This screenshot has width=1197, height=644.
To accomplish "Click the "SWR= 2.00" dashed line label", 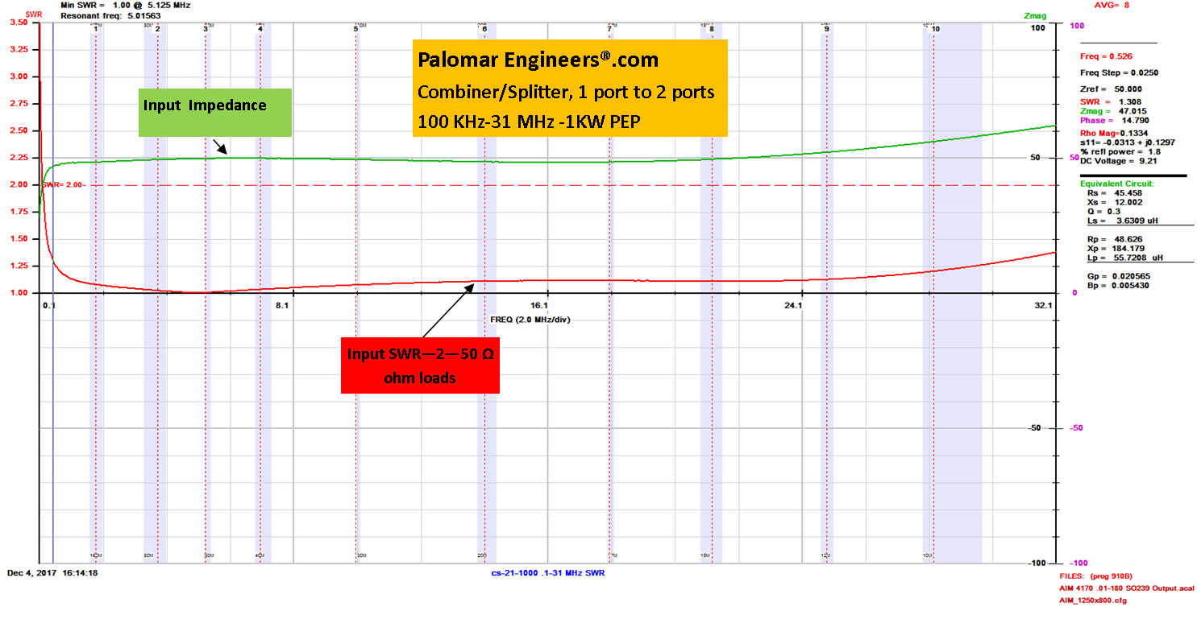I will [x=64, y=185].
